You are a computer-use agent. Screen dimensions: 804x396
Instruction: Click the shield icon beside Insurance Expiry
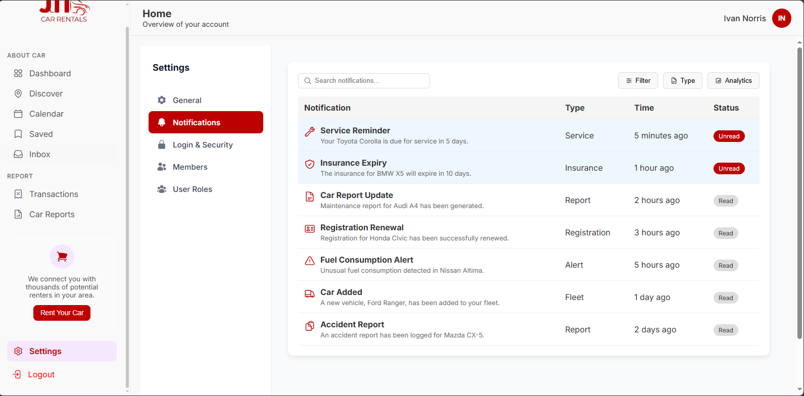[310, 164]
